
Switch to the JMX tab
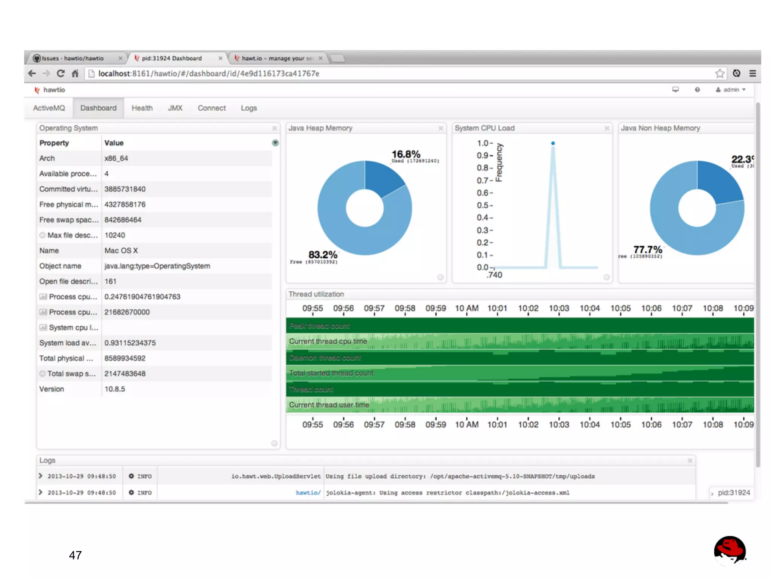(175, 108)
